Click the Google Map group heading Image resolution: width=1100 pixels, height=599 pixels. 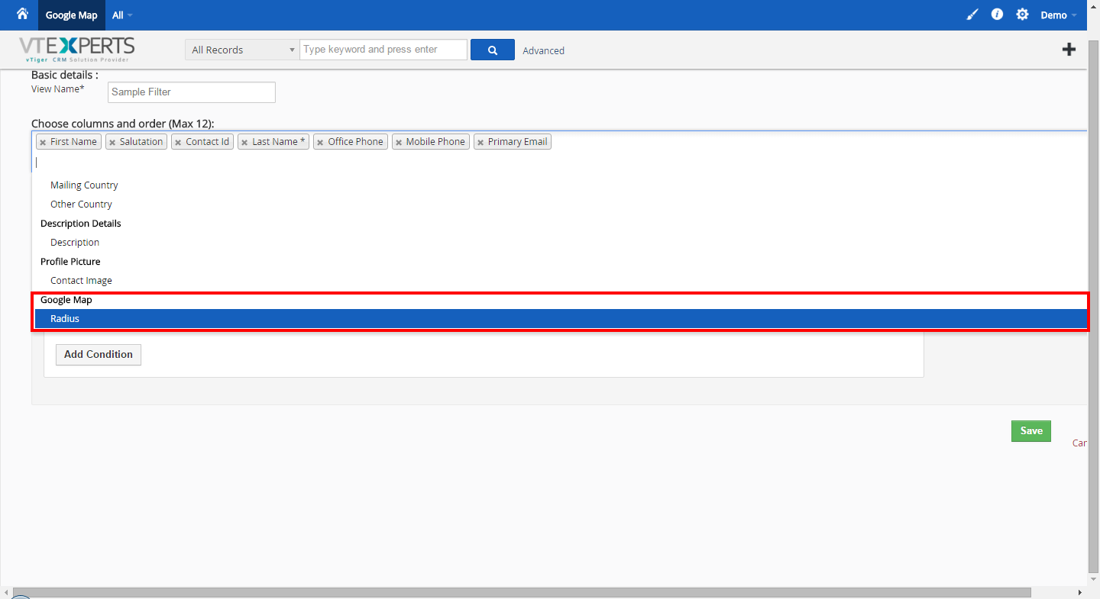tap(66, 300)
